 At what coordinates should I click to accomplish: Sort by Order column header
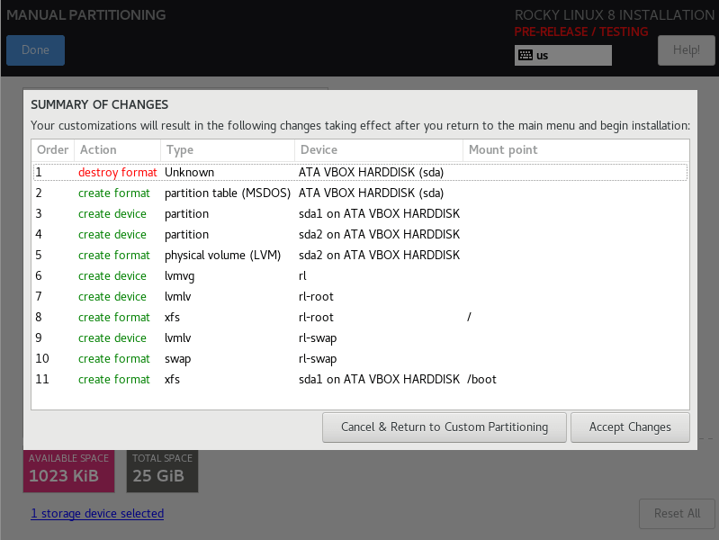[x=53, y=150]
